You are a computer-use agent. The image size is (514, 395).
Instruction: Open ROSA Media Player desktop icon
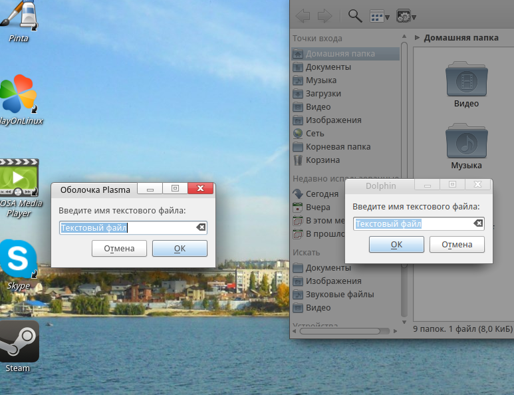click(20, 187)
